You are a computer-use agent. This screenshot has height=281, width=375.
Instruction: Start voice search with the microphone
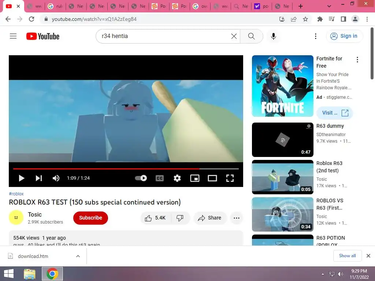[273, 36]
